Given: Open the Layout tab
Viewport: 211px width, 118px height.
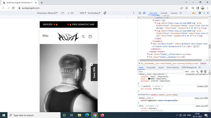Looking at the screenshot, I should coord(161,67).
